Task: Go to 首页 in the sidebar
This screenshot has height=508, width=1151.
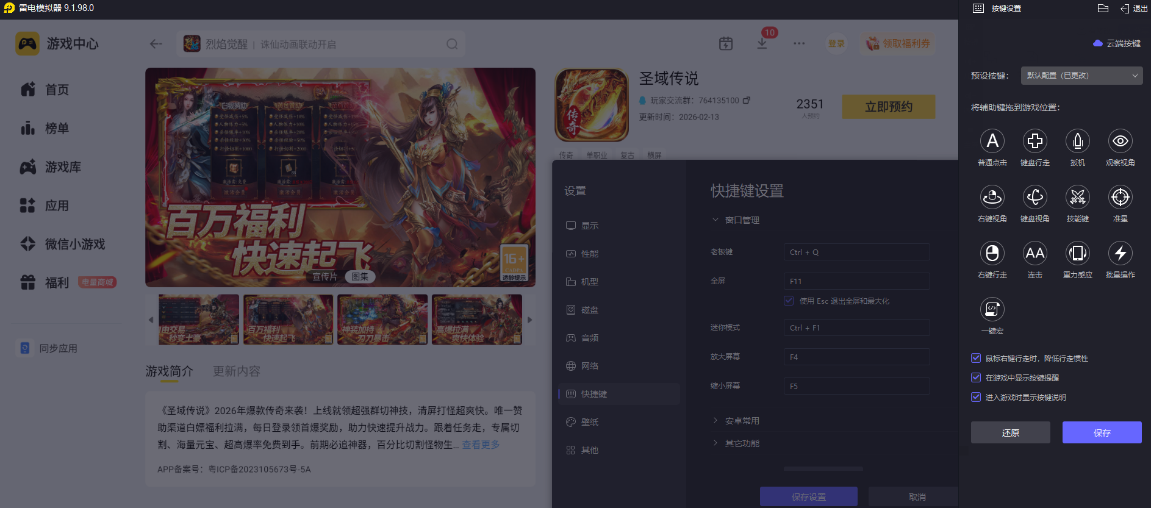Action: (x=45, y=90)
